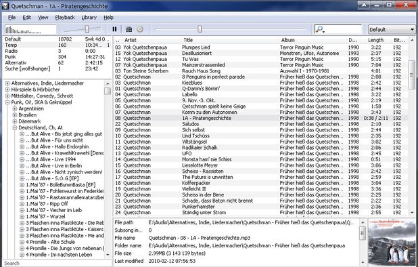Click the track list vertical scrollbar thumb
418x267 pixels.
point(412,75)
